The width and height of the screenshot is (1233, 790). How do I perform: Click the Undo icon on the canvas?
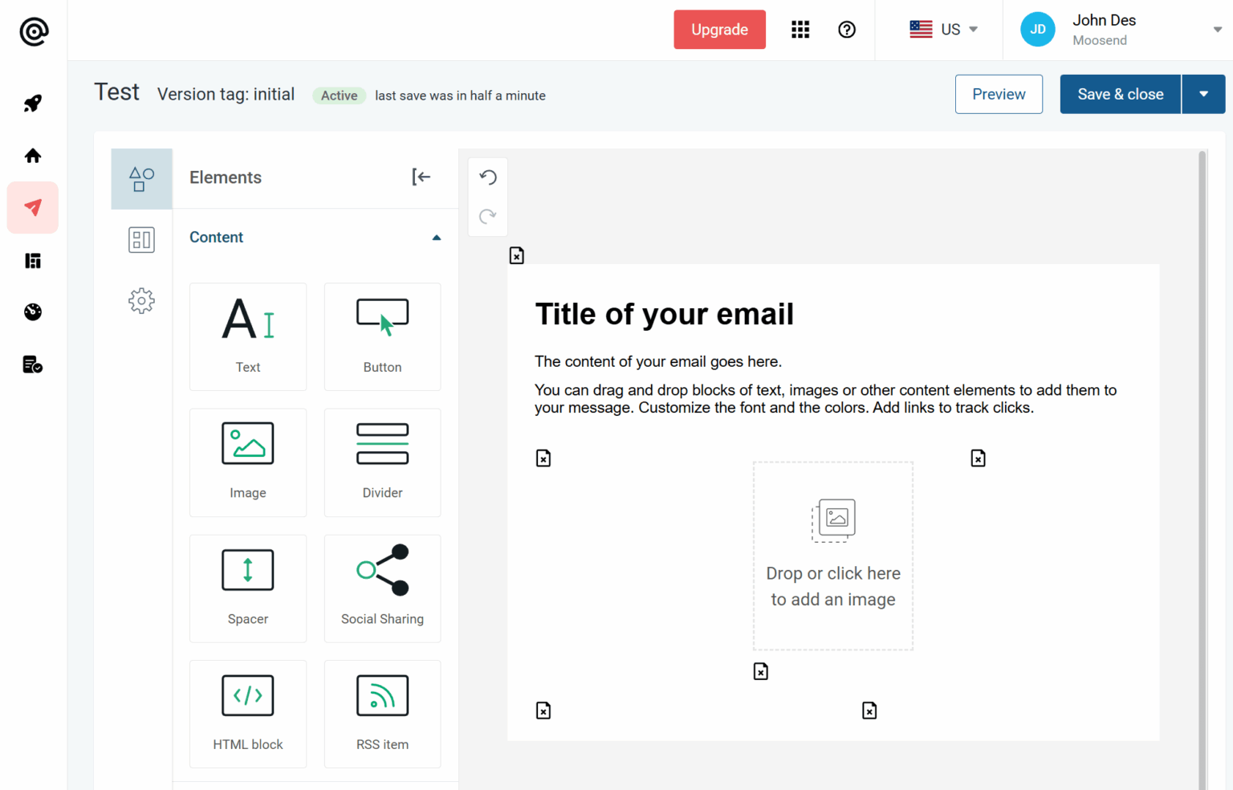click(487, 177)
